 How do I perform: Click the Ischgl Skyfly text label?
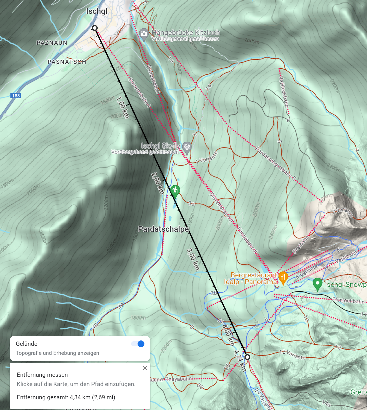tap(161, 146)
